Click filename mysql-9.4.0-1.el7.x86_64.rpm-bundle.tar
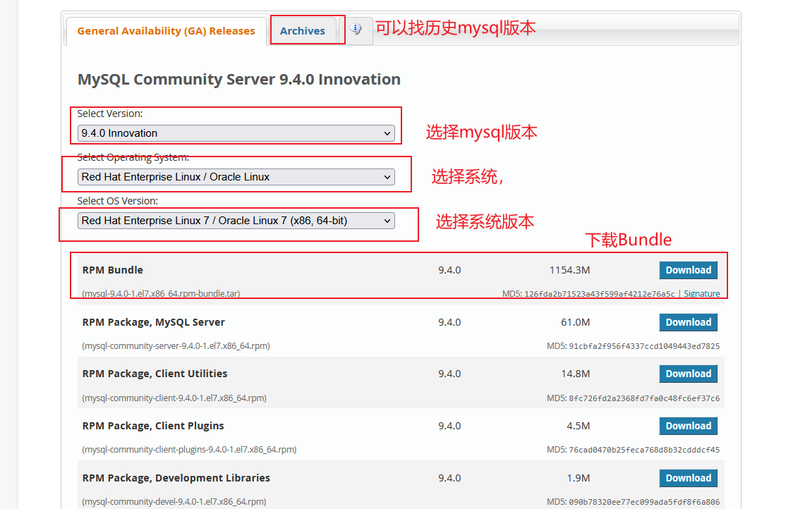The height and width of the screenshot is (509, 793). tap(161, 294)
